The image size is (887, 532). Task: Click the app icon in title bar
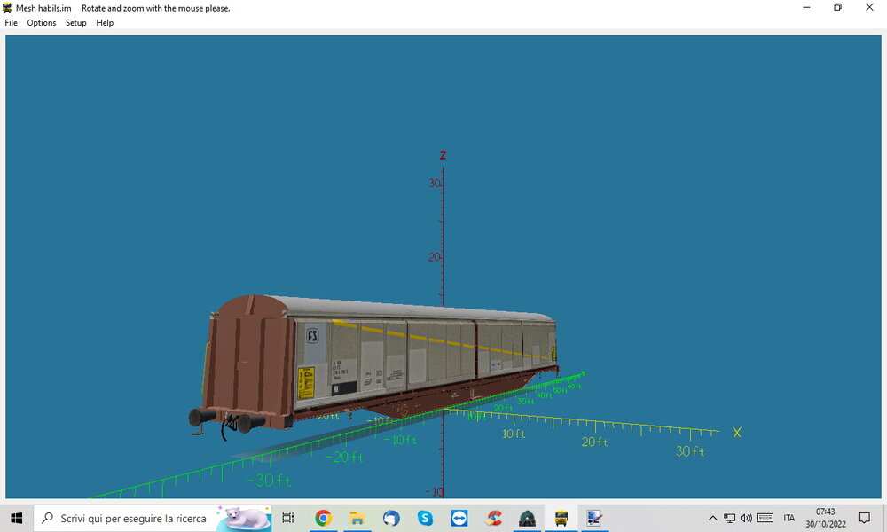(x=7, y=8)
